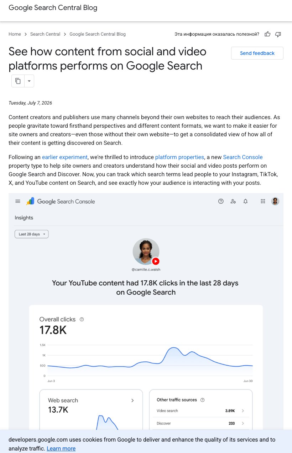Open users and settings icon in console header
Viewport: 292px width, 453px height.
(233, 201)
